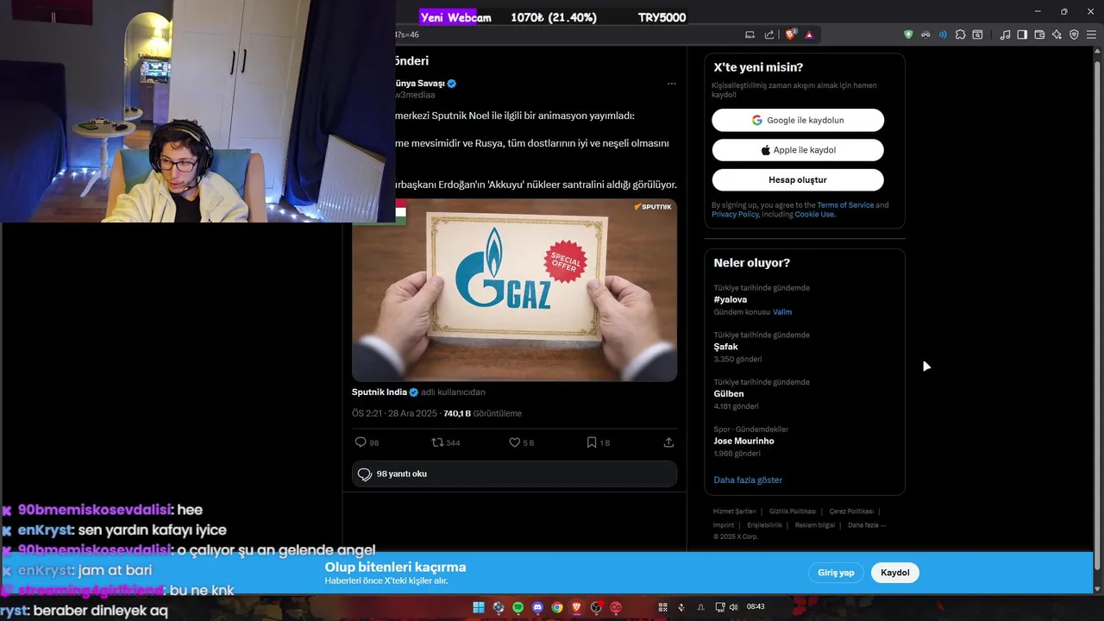Open OBS Studio from the taskbar

tap(596, 607)
